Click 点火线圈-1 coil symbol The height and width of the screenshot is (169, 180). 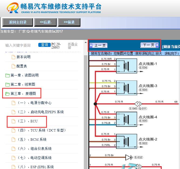(127, 66)
